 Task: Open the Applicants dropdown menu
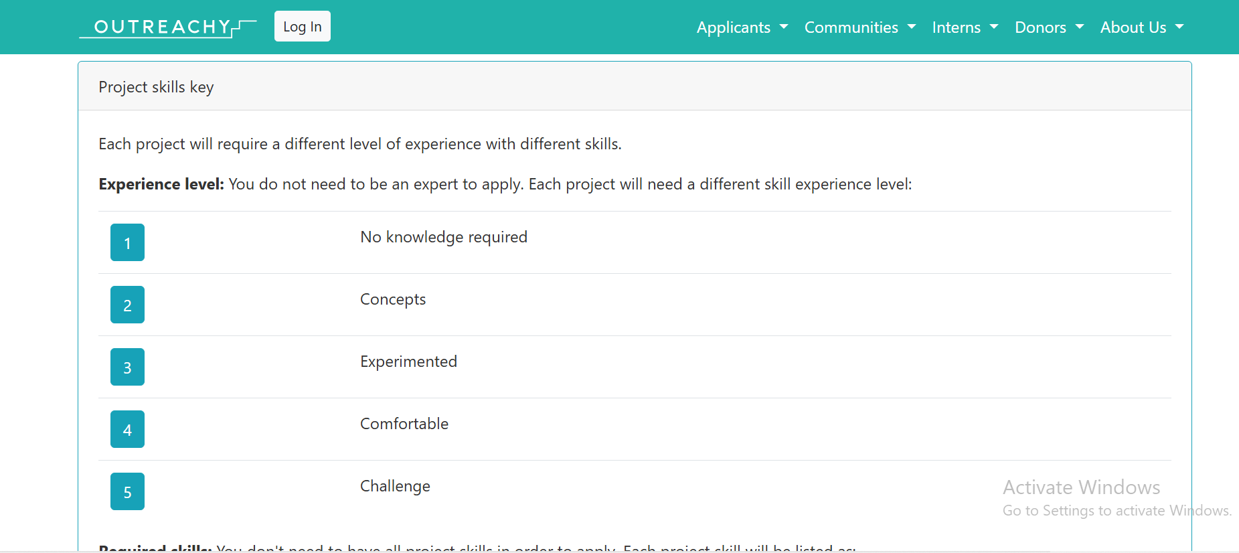742,27
